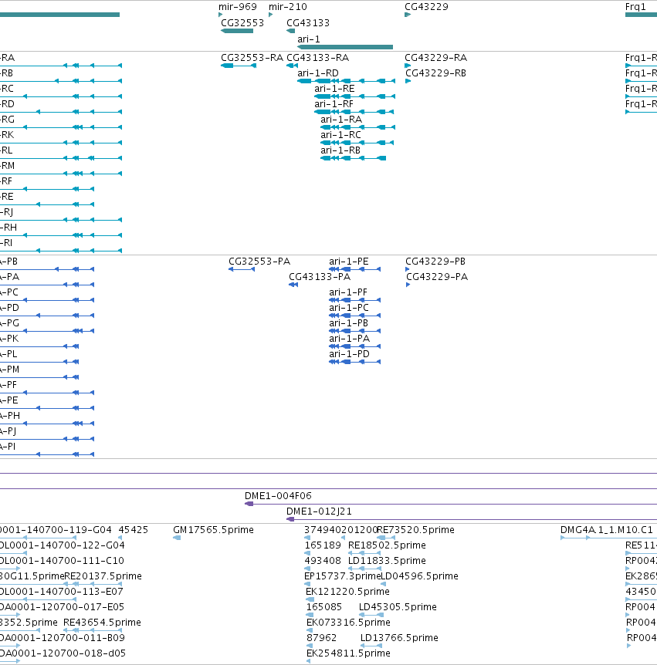Click the CG43133 gene label
The image size is (657, 665).
point(308,23)
